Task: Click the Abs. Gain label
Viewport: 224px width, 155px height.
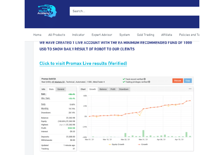Action: point(46,98)
